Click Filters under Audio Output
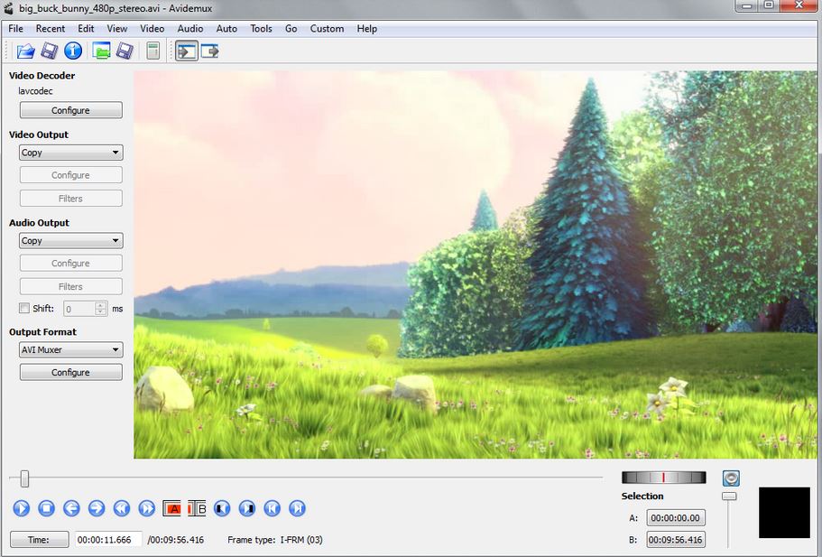The width and height of the screenshot is (822, 557). 70,286
